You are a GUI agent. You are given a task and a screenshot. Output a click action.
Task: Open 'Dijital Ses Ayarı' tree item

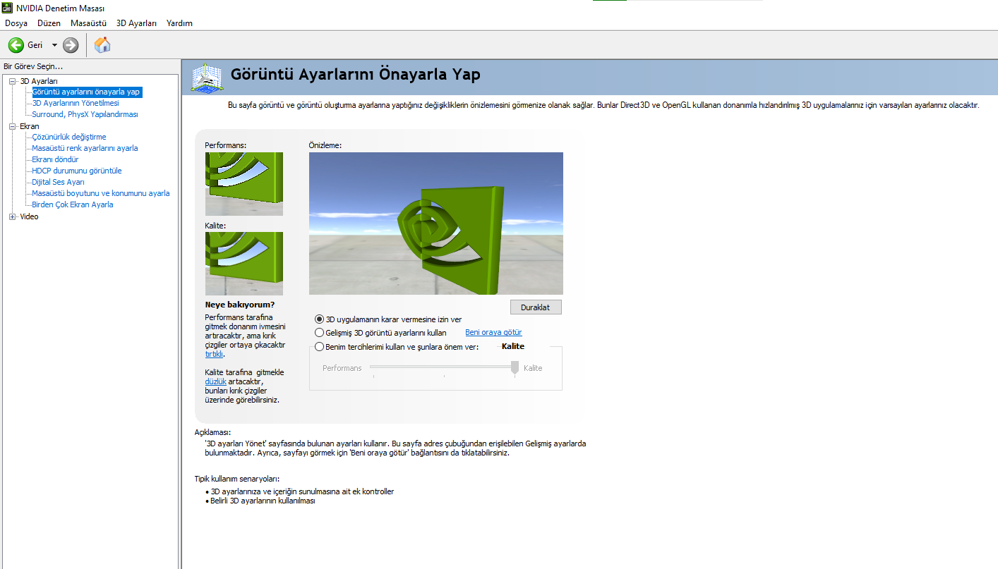point(58,182)
